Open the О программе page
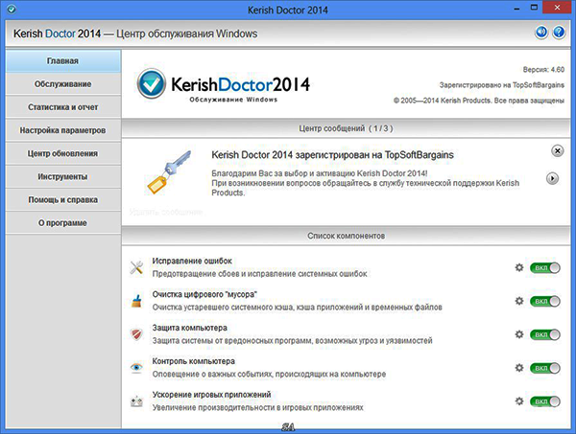This screenshot has width=576, height=434. coord(63,222)
